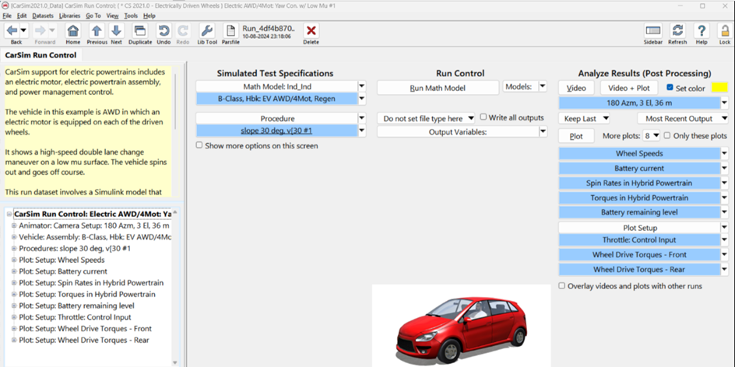Open the More plots count dropdown
Viewport: 735px width, 367px height.
652,135
